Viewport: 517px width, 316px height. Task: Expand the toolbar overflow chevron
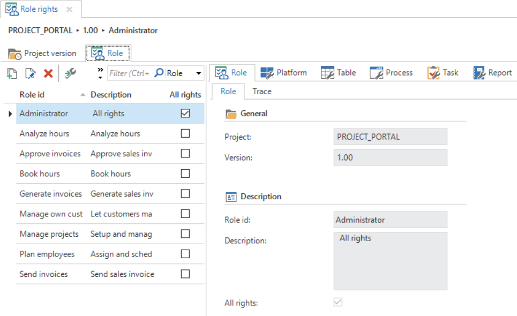(100, 73)
